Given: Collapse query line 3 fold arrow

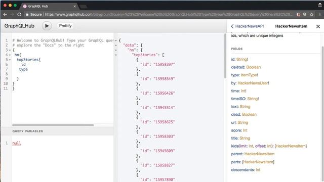Looking at the screenshot, I should pyautogui.click(x=10, y=50).
